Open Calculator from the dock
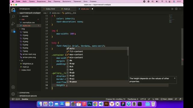The image size is (193, 108). (x=134, y=104)
